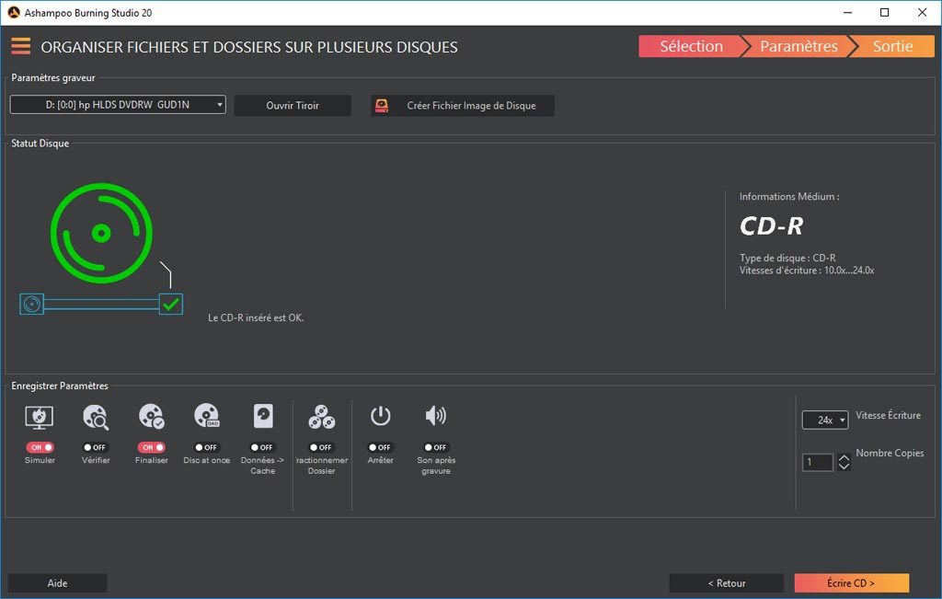
Task: Click the Aide button
Action: [x=58, y=582]
